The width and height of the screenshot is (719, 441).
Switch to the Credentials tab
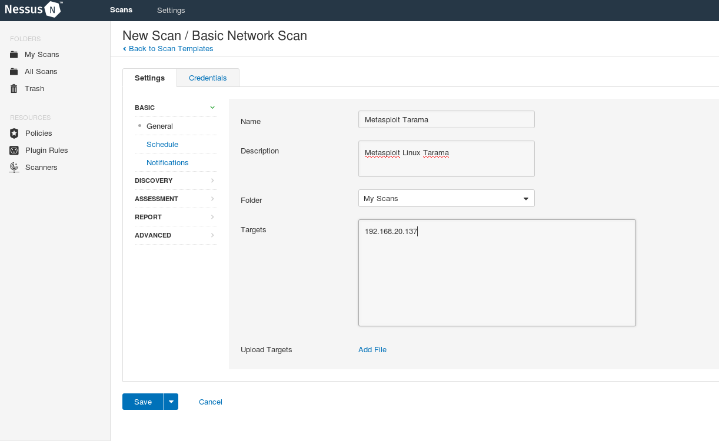[x=208, y=78]
